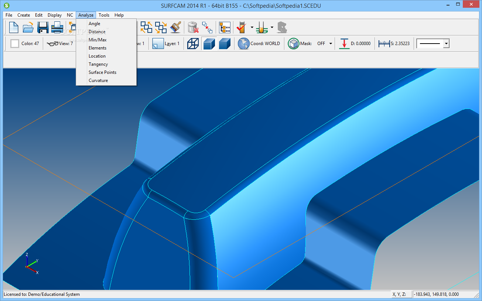
Task: Click the trash can delete icon
Action: coord(193,27)
